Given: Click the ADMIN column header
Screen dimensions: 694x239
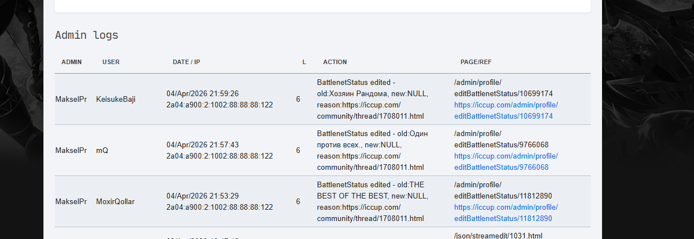Looking at the screenshot, I should click(x=72, y=62).
